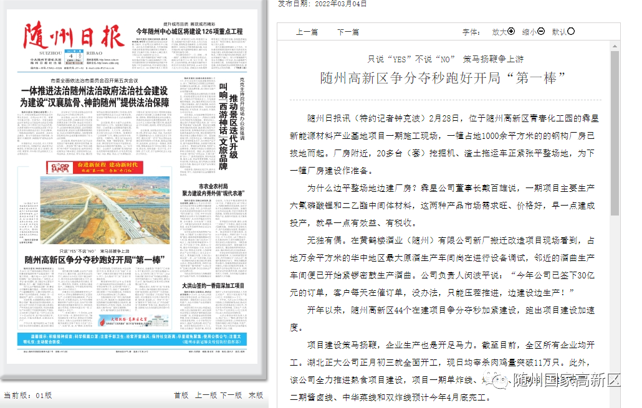Click the 缩小 minus circle icon

(541, 31)
